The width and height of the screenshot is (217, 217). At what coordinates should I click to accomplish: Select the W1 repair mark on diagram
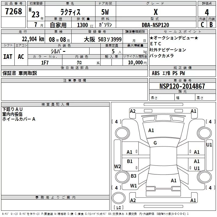pyautogui.click(x=133, y=186)
